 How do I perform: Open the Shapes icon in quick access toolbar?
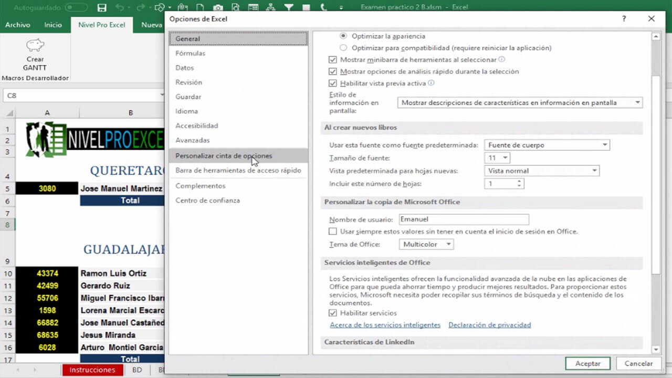160,8
